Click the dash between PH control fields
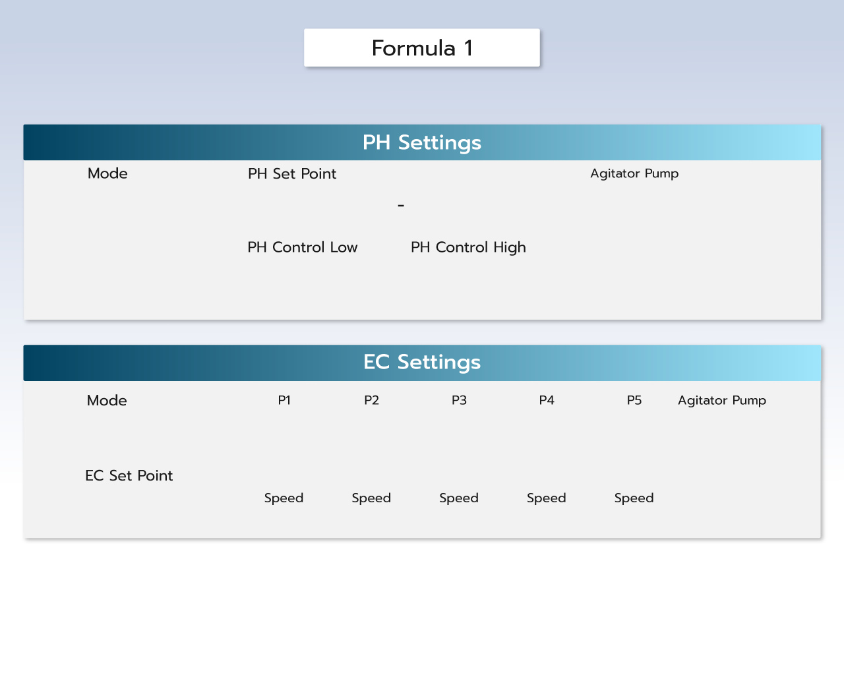 pos(401,206)
